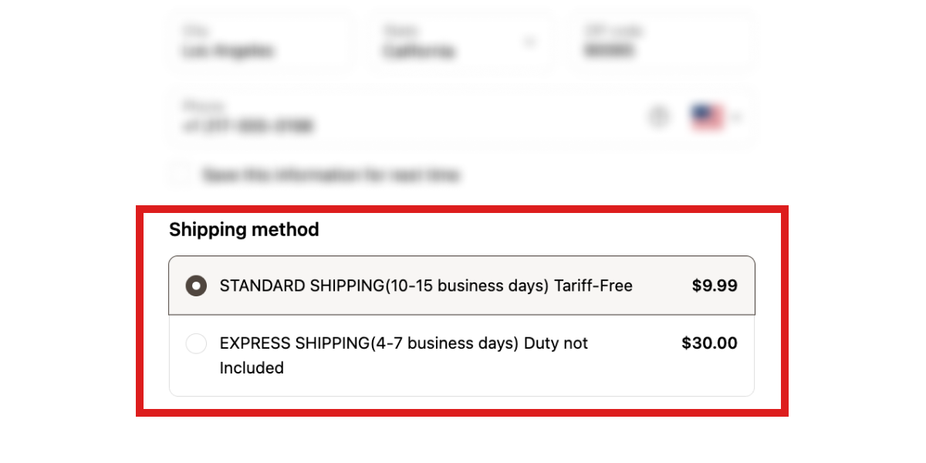Click the phone field help icon
The height and width of the screenshot is (463, 926).
(657, 117)
